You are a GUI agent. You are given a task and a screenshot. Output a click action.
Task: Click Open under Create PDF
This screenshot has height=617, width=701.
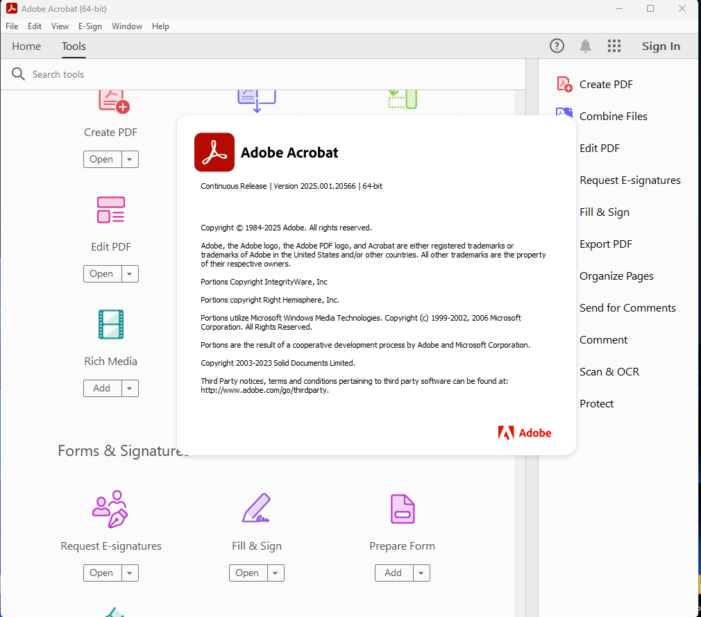pos(103,159)
